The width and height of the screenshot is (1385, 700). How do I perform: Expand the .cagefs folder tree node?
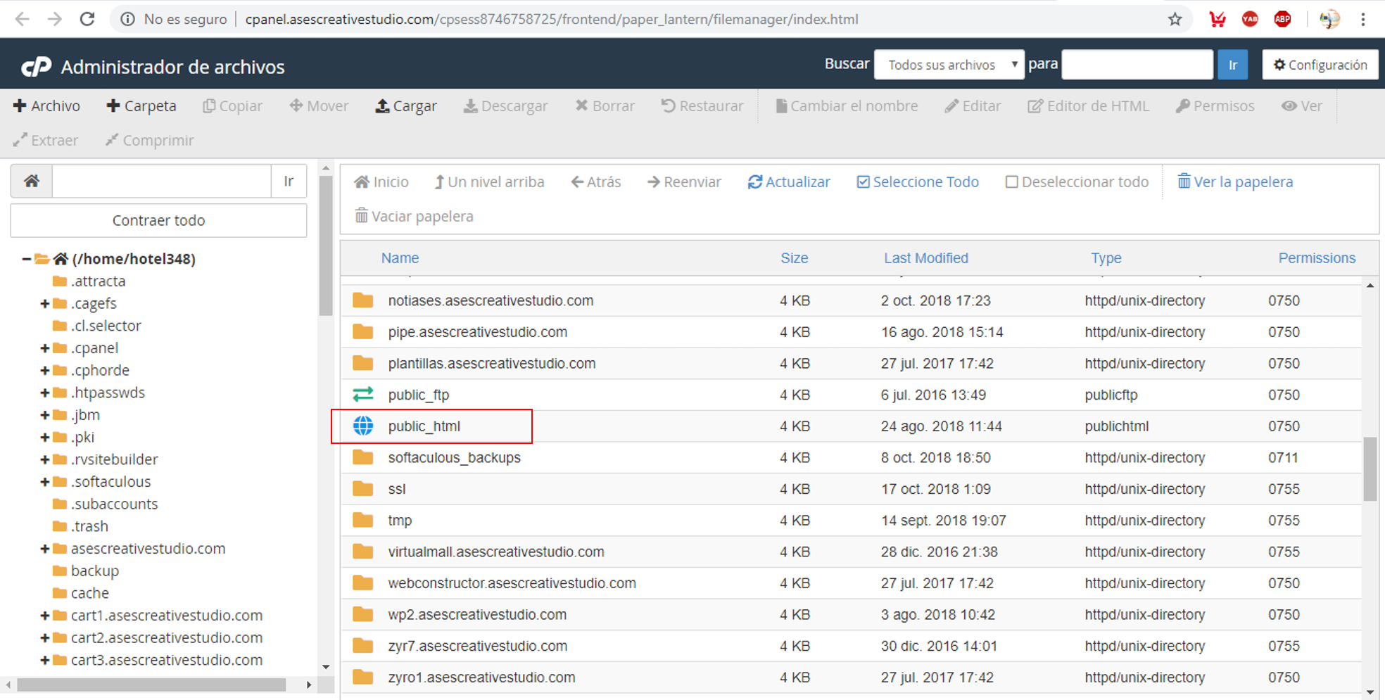(x=44, y=304)
